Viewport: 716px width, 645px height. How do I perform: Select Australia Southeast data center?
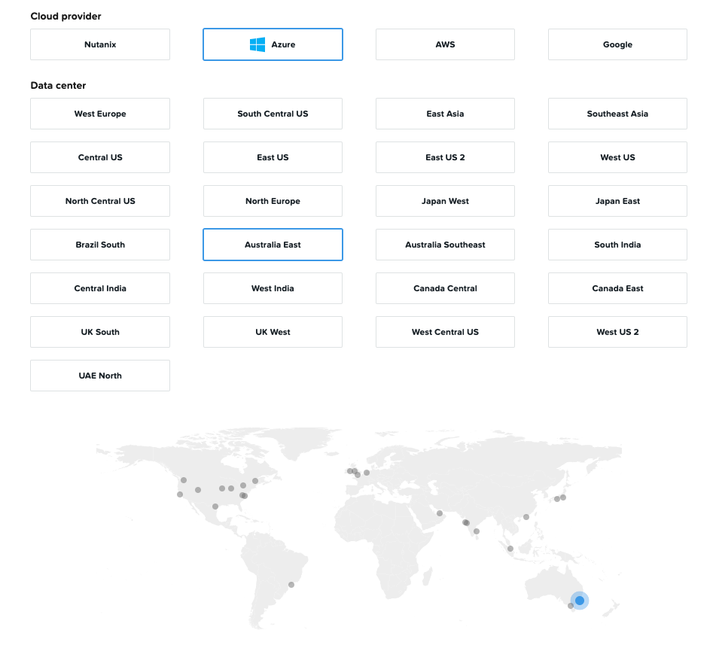pos(445,245)
